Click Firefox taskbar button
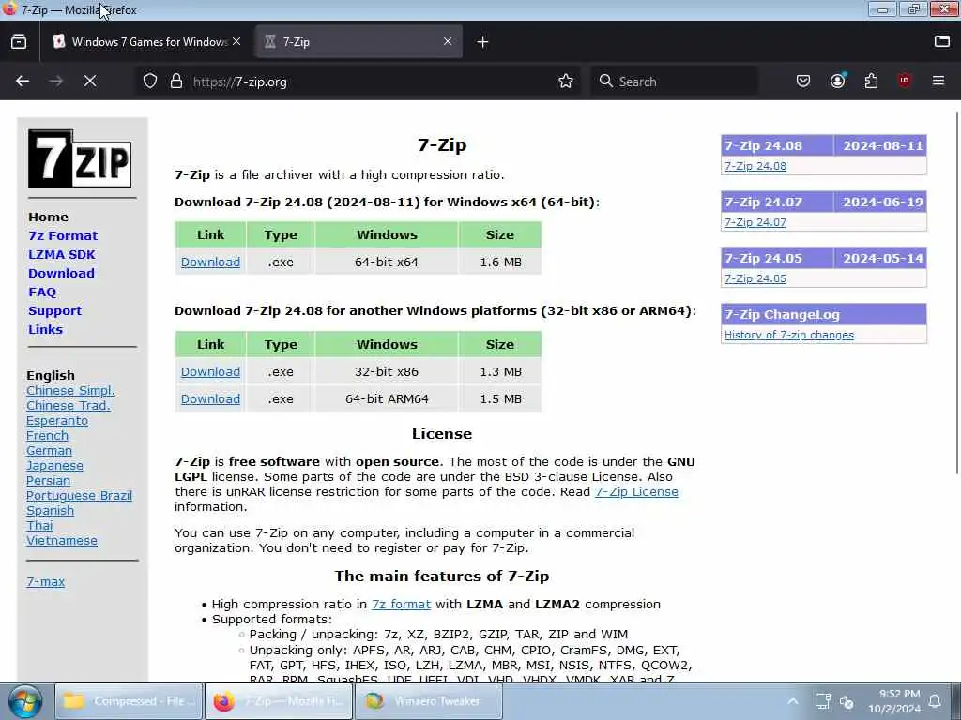This screenshot has width=961, height=720. 279,701
